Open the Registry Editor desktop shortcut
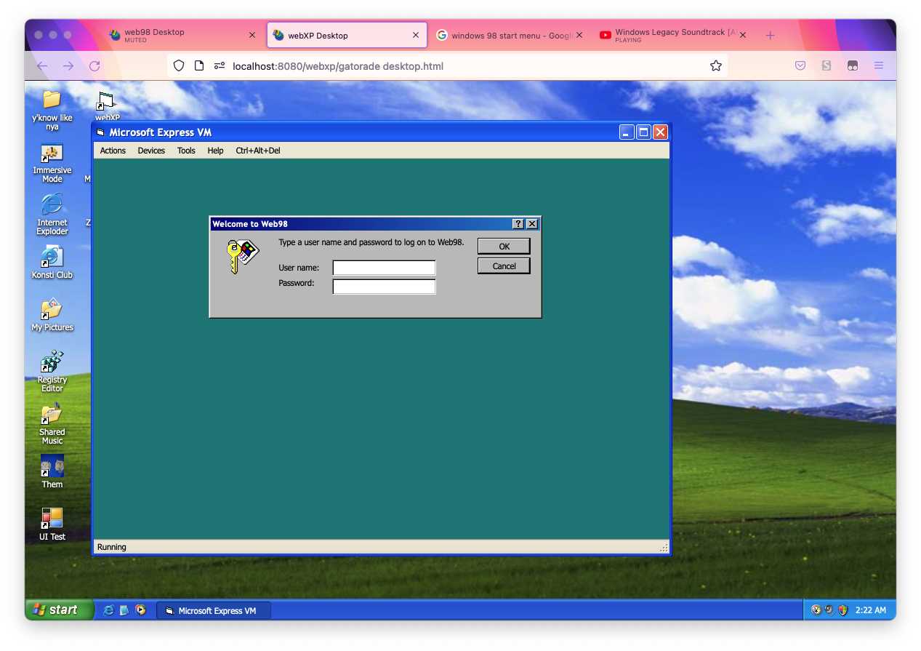Screen dimensions: 921x651 (52, 362)
